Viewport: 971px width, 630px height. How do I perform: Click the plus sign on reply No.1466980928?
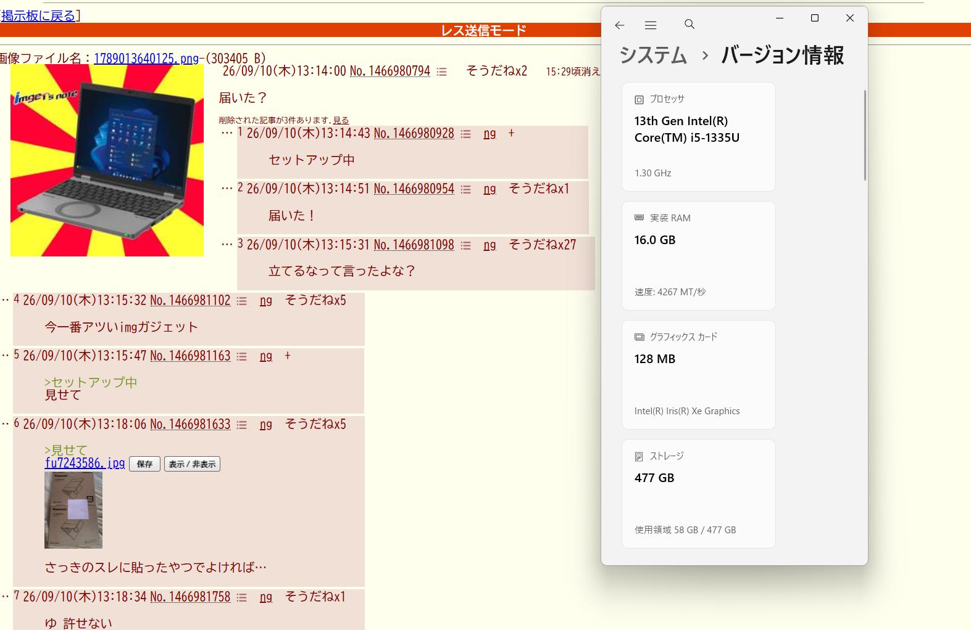[x=511, y=133]
